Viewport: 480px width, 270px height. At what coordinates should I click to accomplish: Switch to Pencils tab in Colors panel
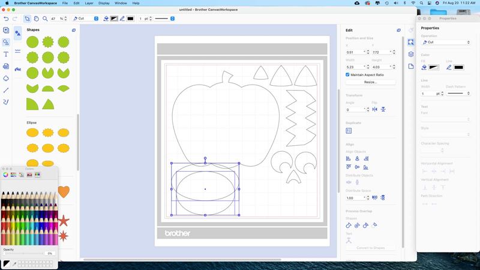(x=37, y=175)
